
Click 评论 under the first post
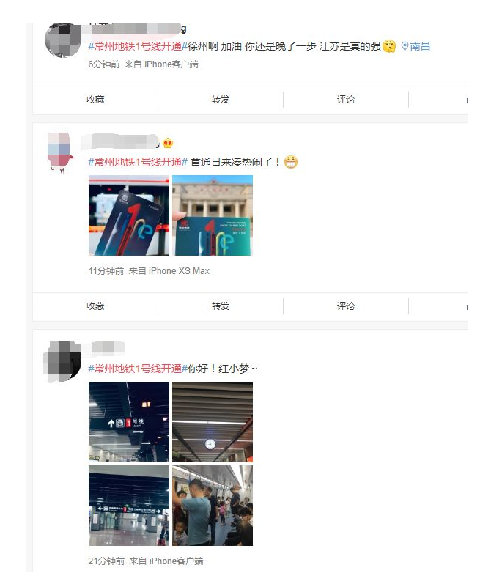click(x=346, y=100)
